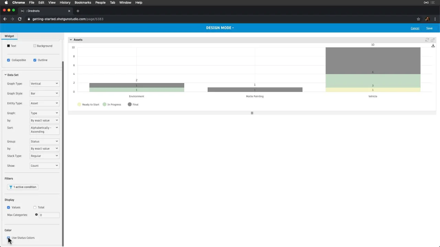Click the widget refresh icon
440x247 pixels.
point(427,40)
